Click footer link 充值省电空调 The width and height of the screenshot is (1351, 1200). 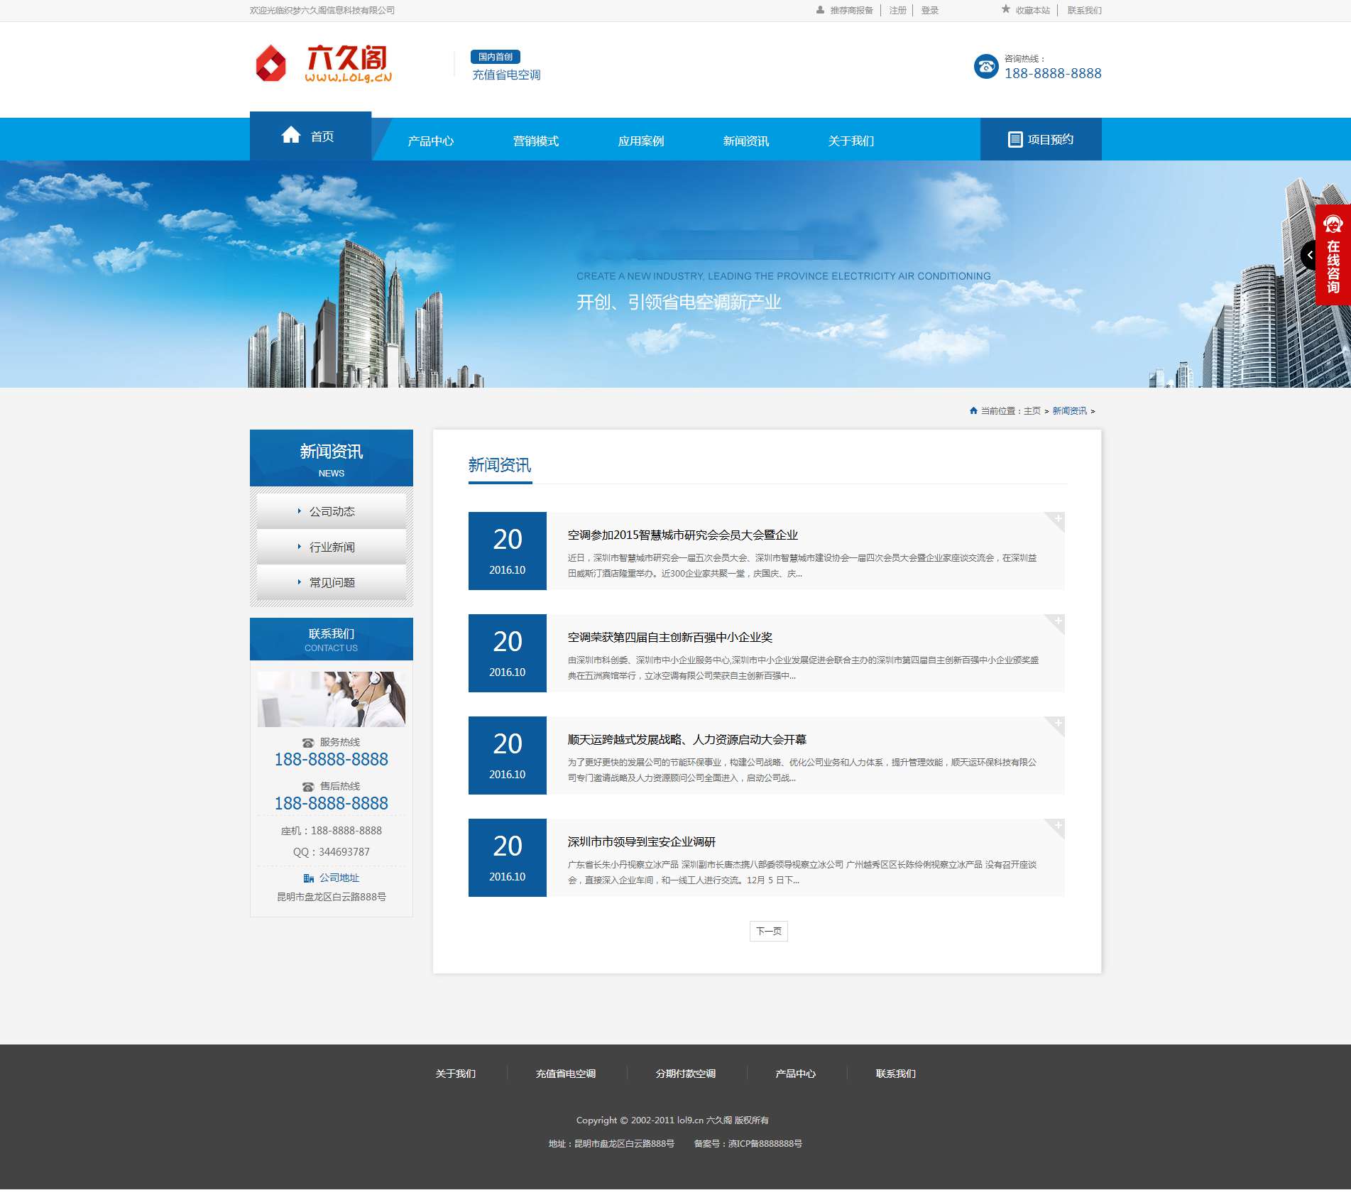tap(565, 1073)
